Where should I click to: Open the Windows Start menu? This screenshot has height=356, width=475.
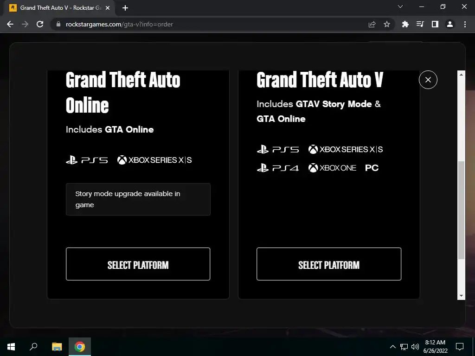pos(11,347)
